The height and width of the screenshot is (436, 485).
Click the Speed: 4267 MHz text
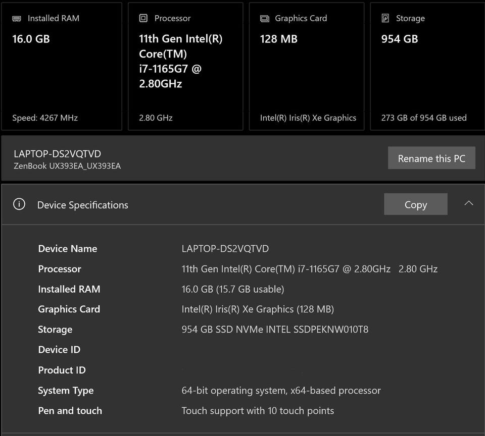pyautogui.click(x=45, y=118)
